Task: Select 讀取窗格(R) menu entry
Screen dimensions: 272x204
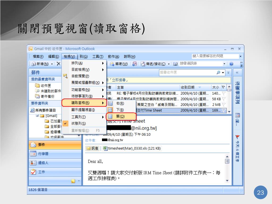Action: [84, 103]
